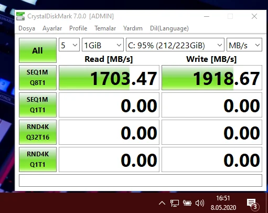Click the Read [MB/s] column header
Viewport: 268px width, 213px height.
coord(109,59)
